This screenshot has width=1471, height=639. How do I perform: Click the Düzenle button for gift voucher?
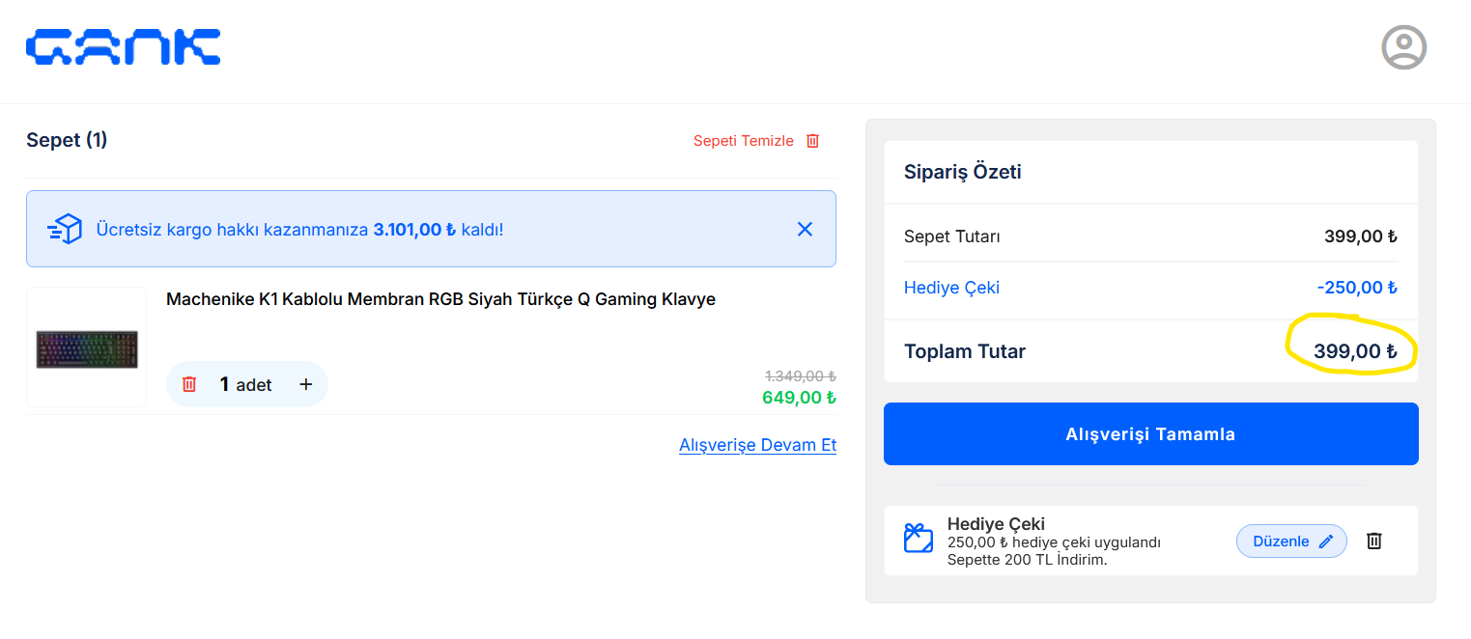[x=1291, y=541]
